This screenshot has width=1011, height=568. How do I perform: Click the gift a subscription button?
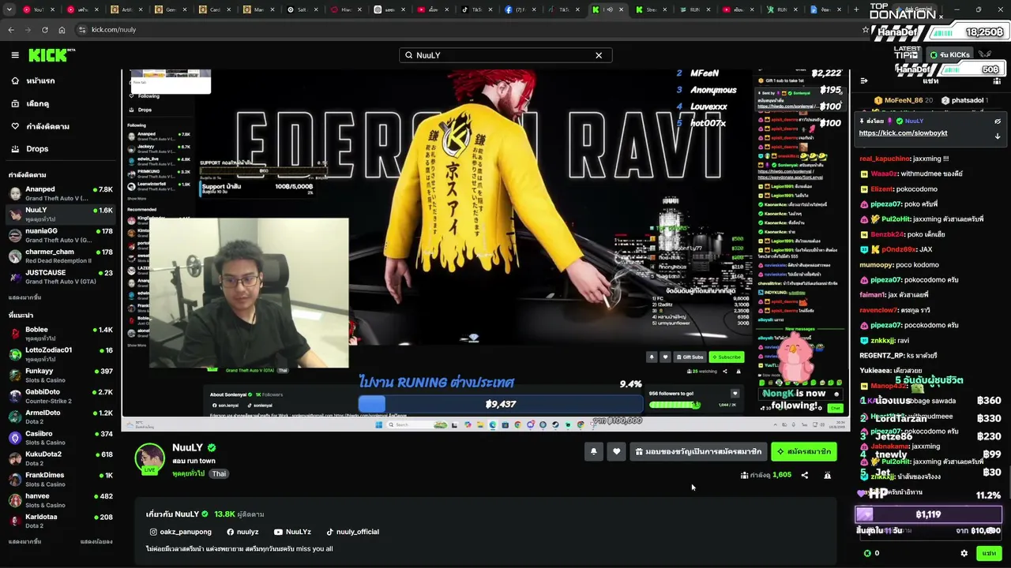(699, 452)
